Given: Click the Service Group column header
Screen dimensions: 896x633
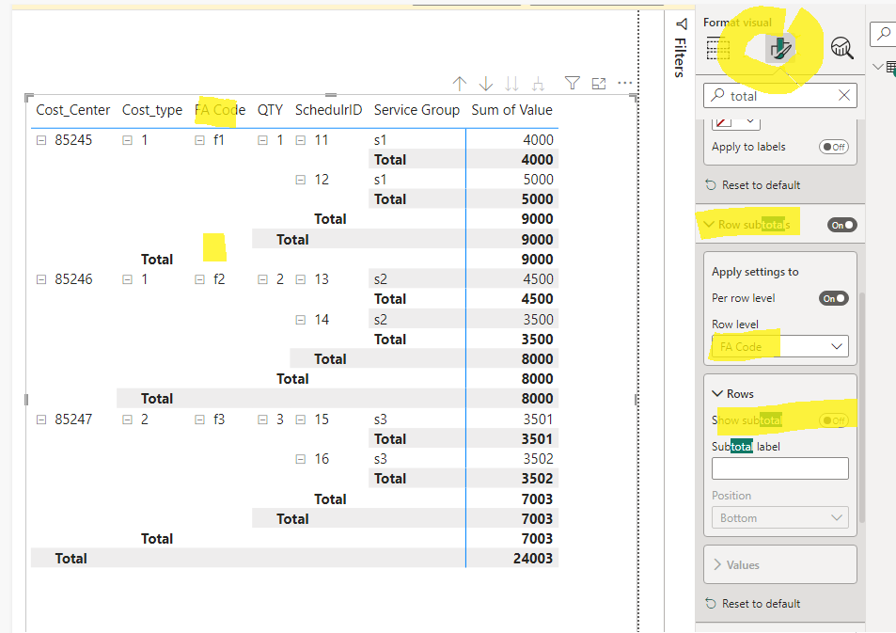Looking at the screenshot, I should click(417, 110).
